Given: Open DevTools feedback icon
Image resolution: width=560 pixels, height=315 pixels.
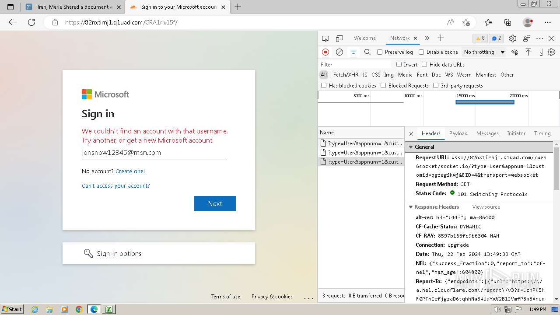Looking at the screenshot, I should click(527, 38).
